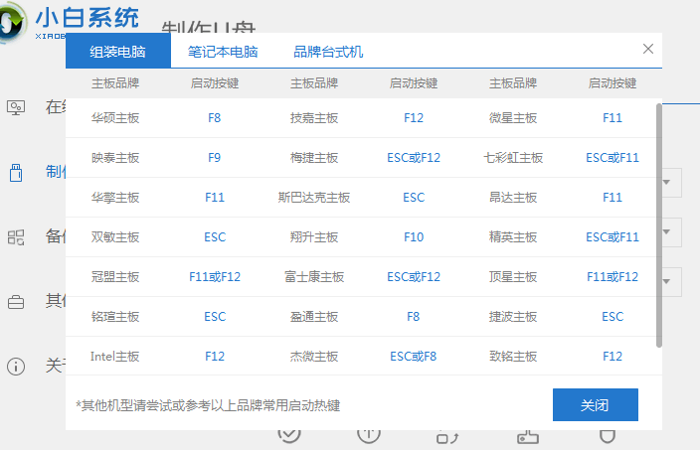Click the ESC或F8 hotkey beside 杰微主板
Screen dimensions: 700x450
click(x=413, y=357)
